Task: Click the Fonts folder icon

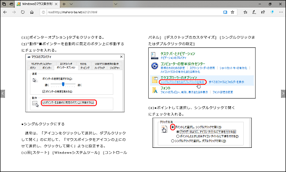Action: 155,90
